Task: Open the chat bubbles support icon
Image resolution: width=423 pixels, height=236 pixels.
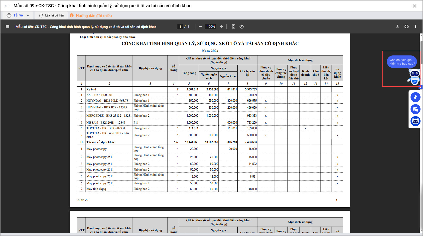Action: coord(416,109)
